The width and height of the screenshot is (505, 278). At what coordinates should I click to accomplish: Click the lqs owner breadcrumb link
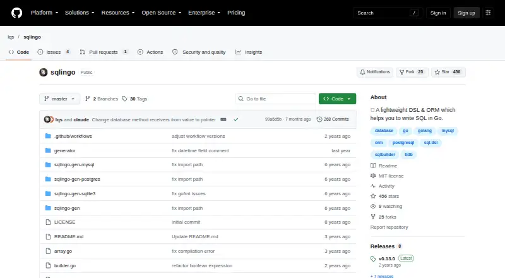pyautogui.click(x=11, y=37)
